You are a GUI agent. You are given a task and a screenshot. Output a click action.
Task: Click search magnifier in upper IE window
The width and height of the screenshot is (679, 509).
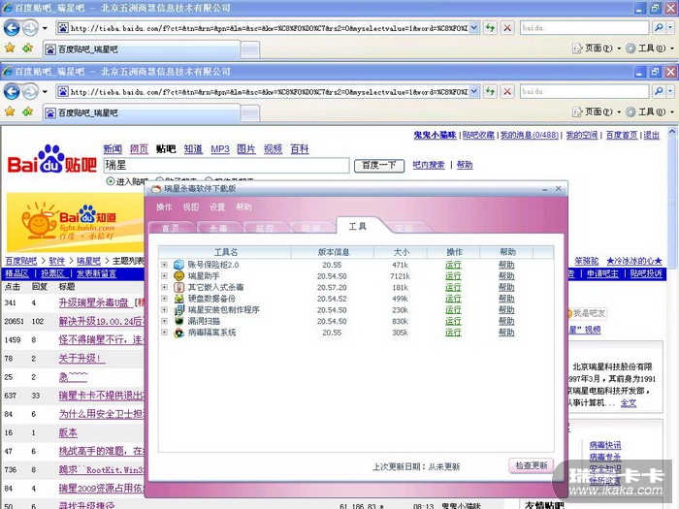[659, 28]
